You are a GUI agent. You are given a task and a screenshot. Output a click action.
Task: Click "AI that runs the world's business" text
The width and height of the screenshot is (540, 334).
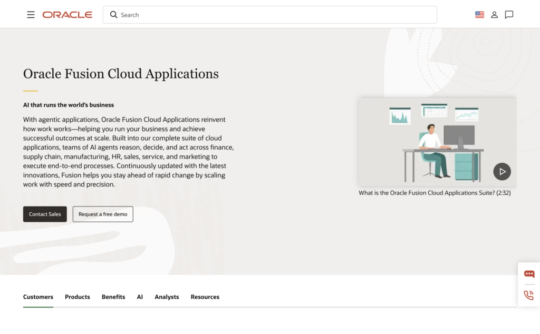69,105
